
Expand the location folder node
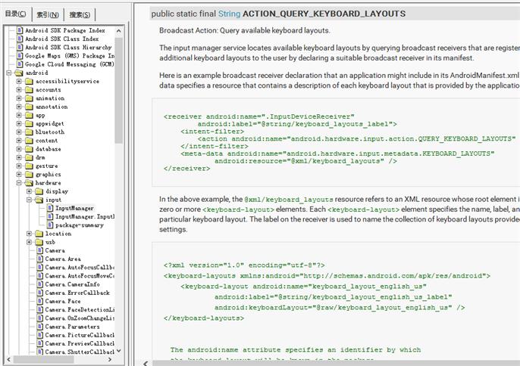pos(30,234)
